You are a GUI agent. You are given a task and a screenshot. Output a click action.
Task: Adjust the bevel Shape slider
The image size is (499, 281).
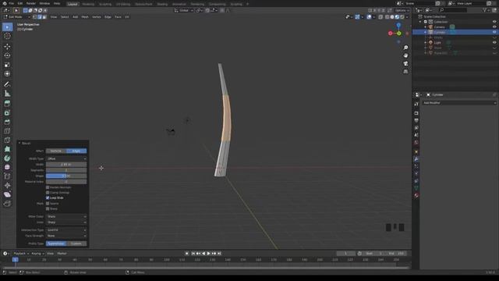click(x=66, y=176)
